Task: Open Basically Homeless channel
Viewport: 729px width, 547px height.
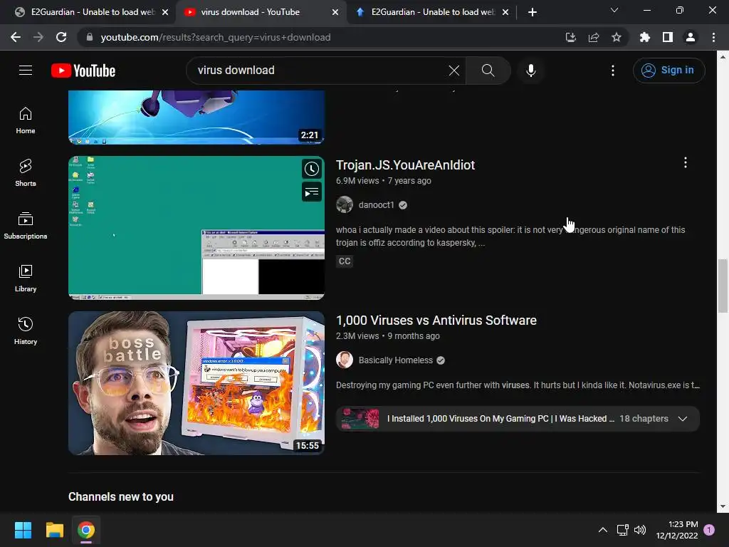Action: (396, 360)
